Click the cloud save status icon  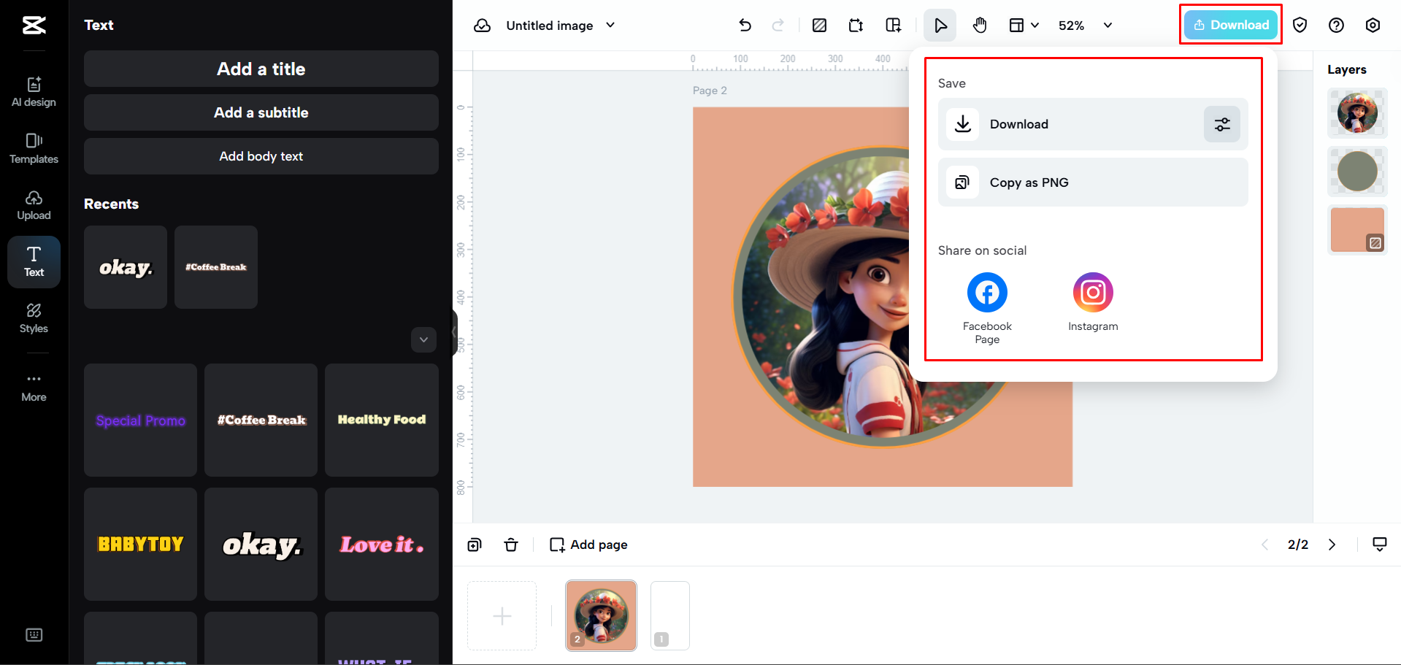pos(482,26)
